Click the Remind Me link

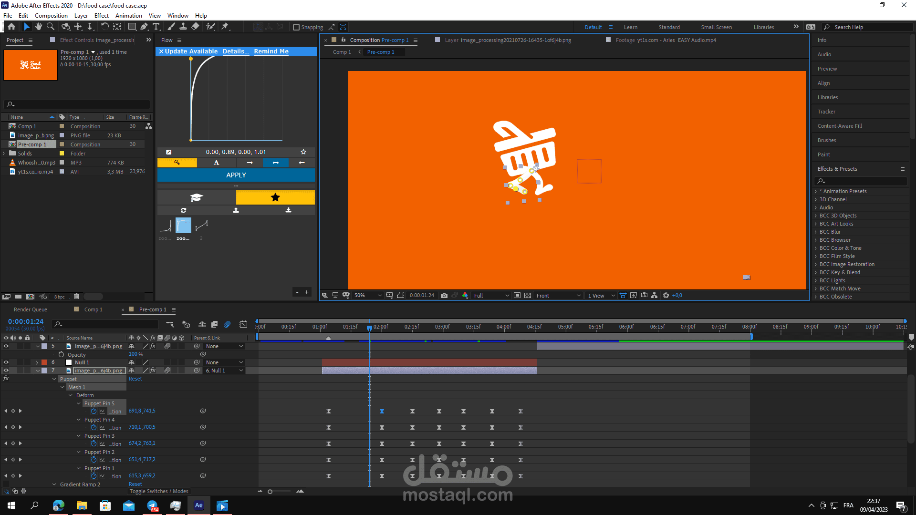coord(271,51)
